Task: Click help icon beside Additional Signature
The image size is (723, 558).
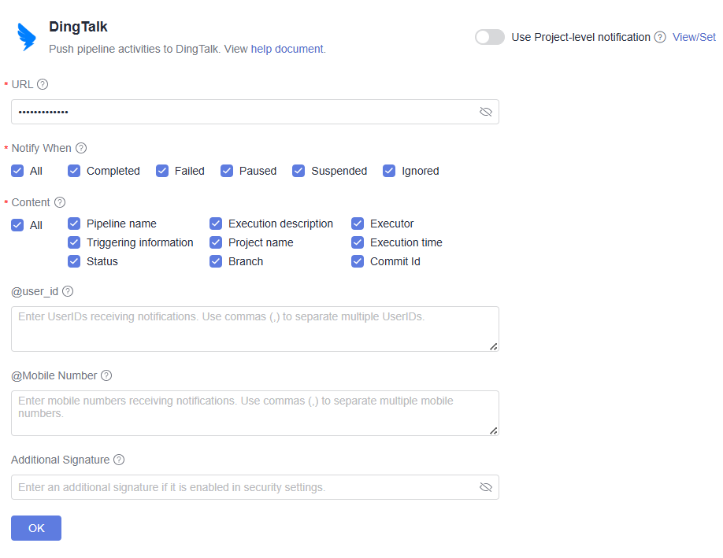Action: (x=119, y=460)
